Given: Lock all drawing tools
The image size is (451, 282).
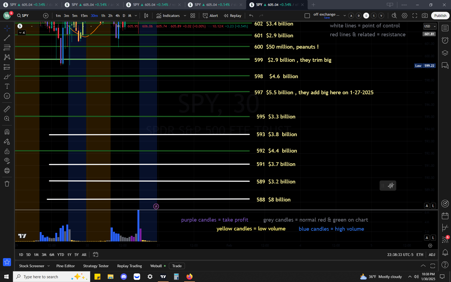Looking at the screenshot, I should [7, 151].
